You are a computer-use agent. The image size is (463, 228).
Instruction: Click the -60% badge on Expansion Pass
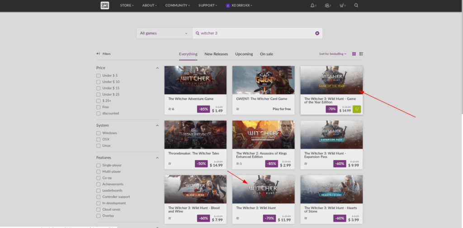click(340, 164)
